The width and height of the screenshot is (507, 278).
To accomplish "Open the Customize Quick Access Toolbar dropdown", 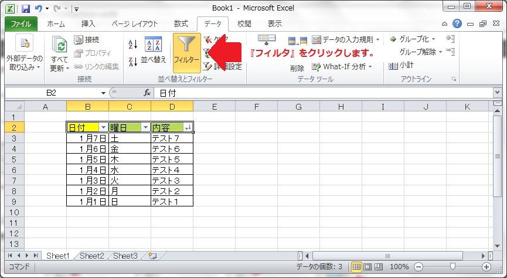I will (x=77, y=9).
